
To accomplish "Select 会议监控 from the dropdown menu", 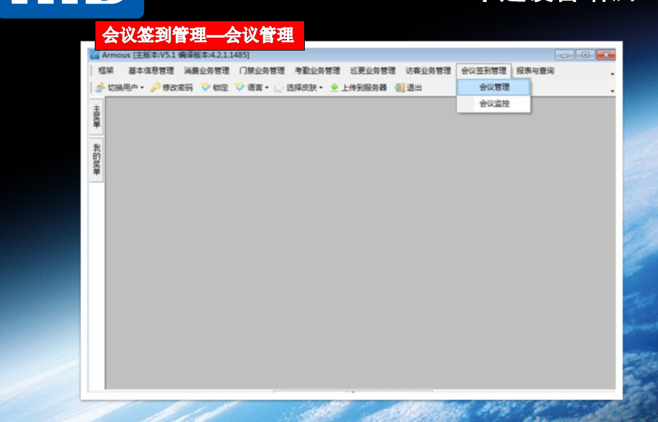I will [x=494, y=103].
